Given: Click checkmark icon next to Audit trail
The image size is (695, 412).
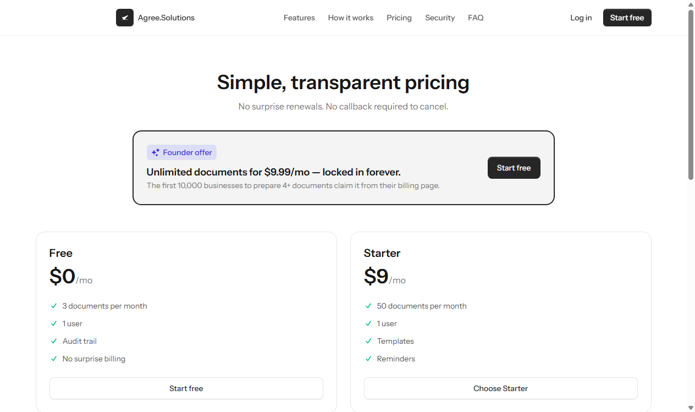Looking at the screenshot, I should 54,341.
